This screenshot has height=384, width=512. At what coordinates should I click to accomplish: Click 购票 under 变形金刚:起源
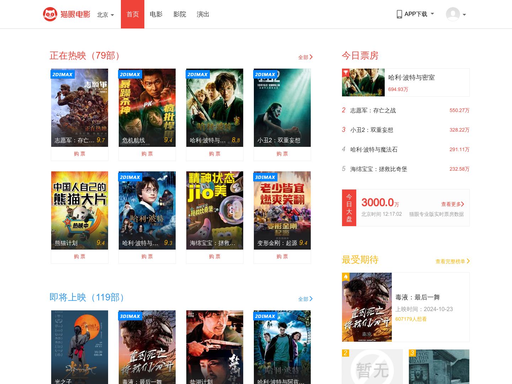[x=282, y=257]
